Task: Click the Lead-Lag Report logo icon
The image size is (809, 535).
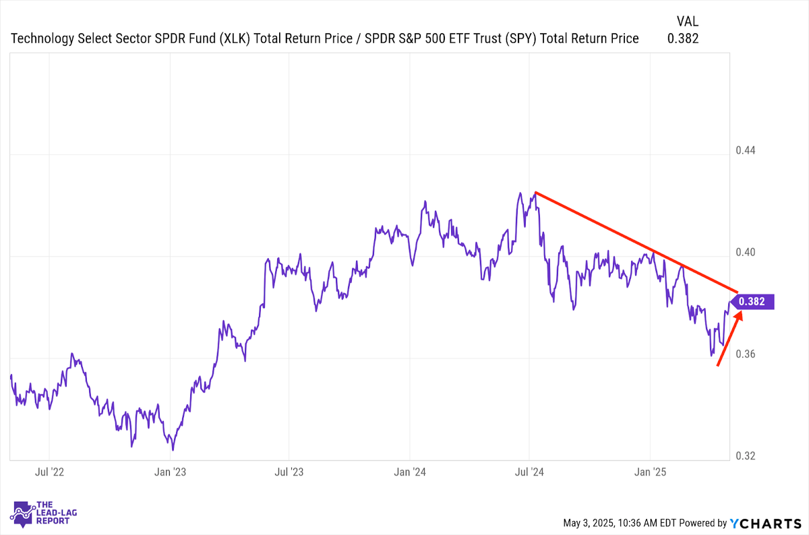Action: (24, 515)
